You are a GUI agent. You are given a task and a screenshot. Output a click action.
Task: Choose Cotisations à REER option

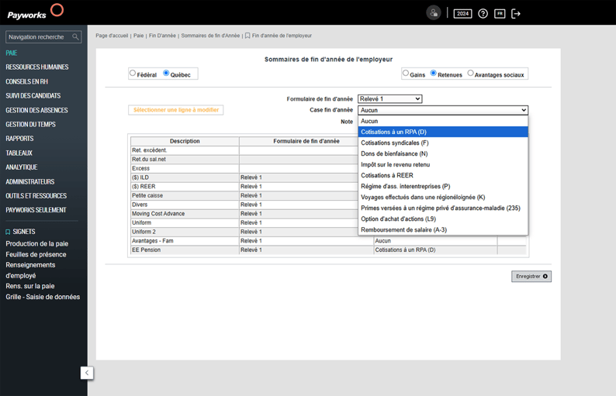(443, 175)
